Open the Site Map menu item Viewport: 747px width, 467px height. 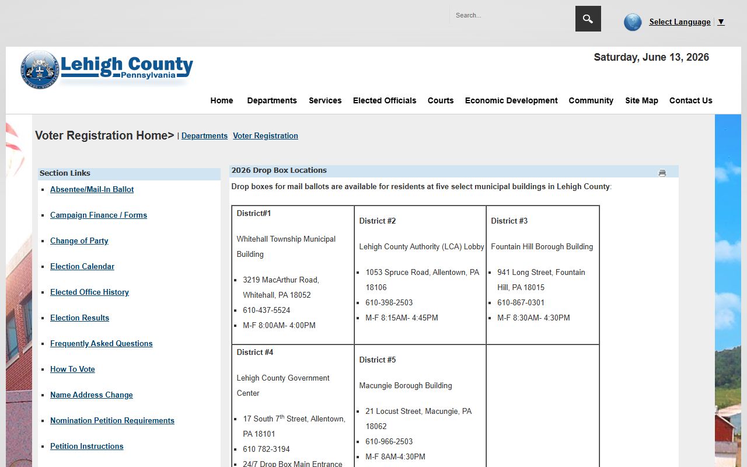[641, 100]
